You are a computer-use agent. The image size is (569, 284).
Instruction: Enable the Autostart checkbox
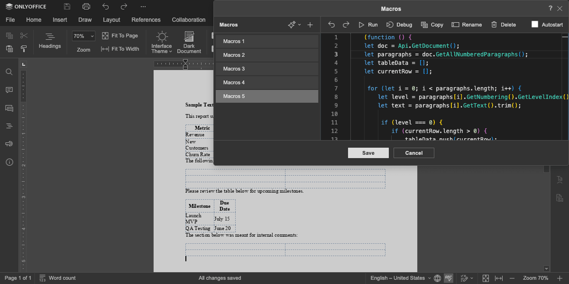point(535,25)
